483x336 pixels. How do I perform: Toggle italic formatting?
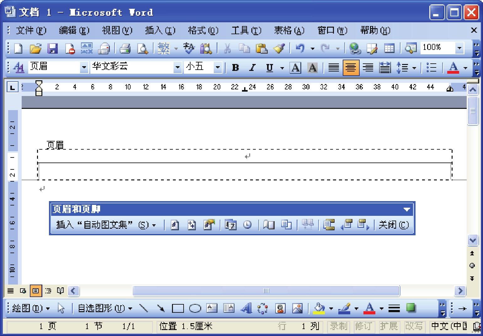(252, 67)
